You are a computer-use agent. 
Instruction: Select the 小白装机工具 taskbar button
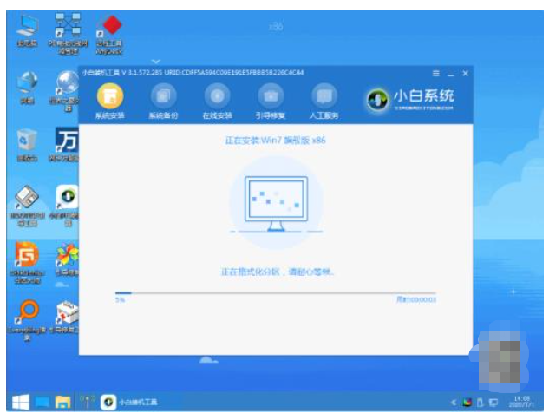tap(129, 402)
